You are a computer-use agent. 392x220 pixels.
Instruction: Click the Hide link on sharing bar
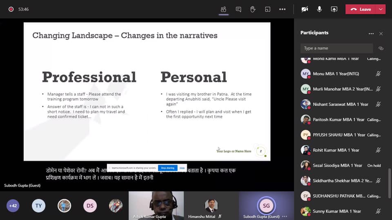coord(182,168)
